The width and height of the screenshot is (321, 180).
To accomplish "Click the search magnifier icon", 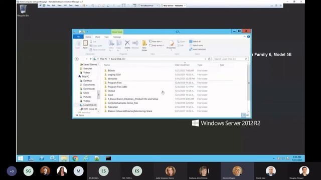I will tap(246, 59).
